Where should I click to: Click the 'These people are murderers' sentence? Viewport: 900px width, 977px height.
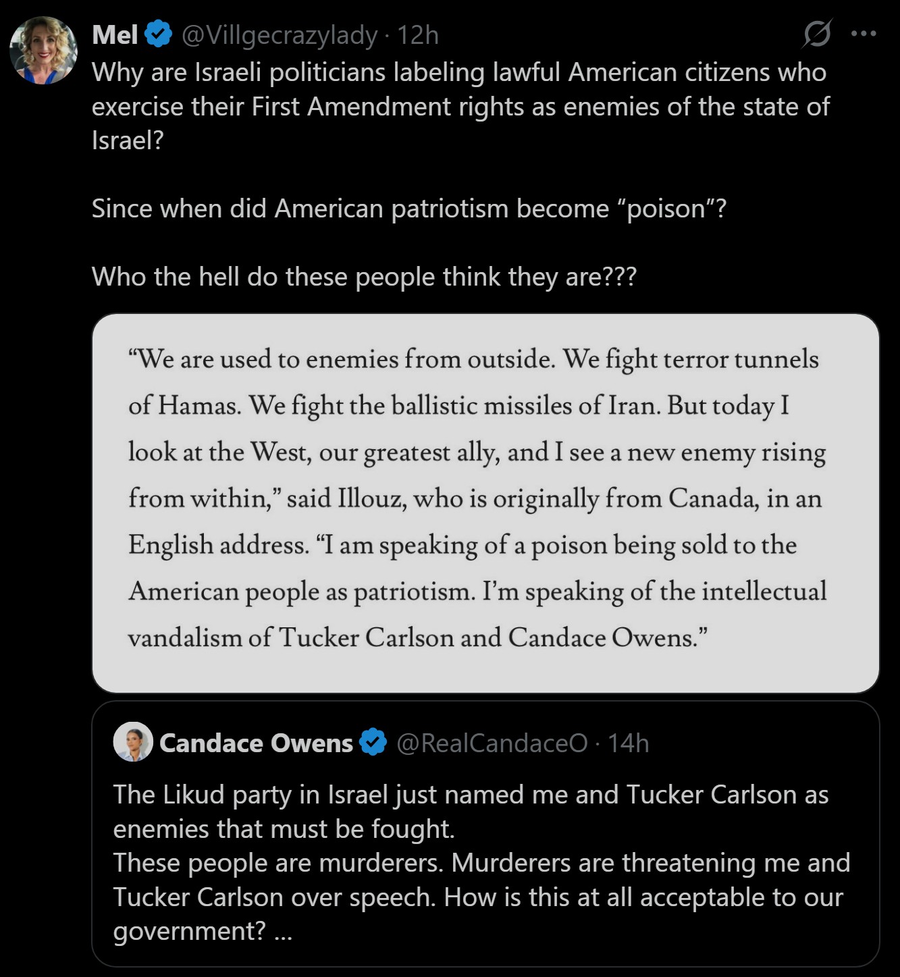tap(277, 863)
